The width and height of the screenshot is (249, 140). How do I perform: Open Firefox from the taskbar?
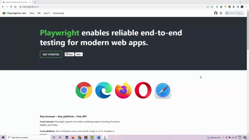click(x=73, y=137)
